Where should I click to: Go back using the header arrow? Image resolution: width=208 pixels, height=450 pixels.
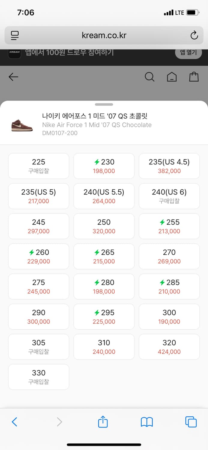tap(14, 77)
